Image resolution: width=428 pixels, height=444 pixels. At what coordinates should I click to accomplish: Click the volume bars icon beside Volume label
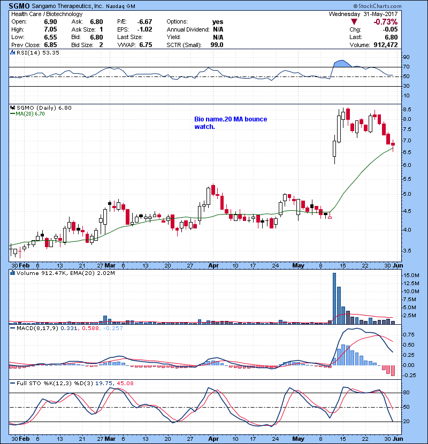(x=12, y=273)
